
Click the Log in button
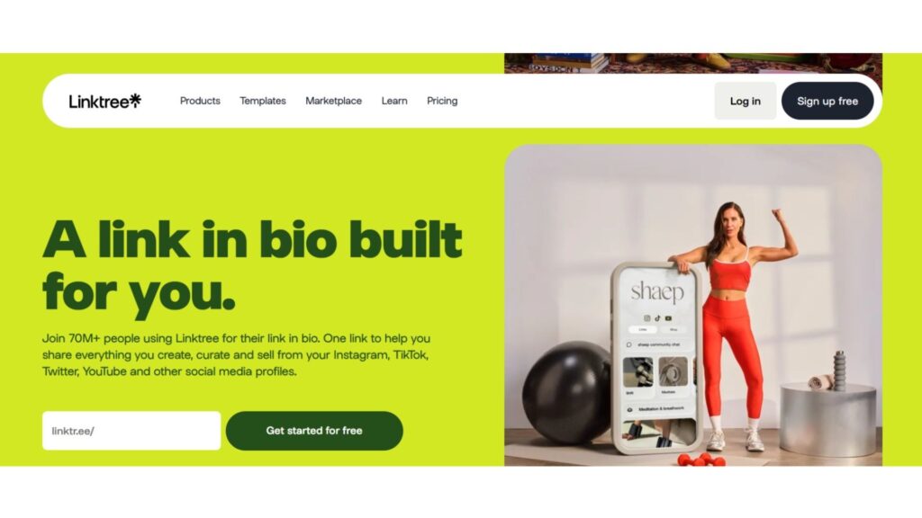coord(745,101)
